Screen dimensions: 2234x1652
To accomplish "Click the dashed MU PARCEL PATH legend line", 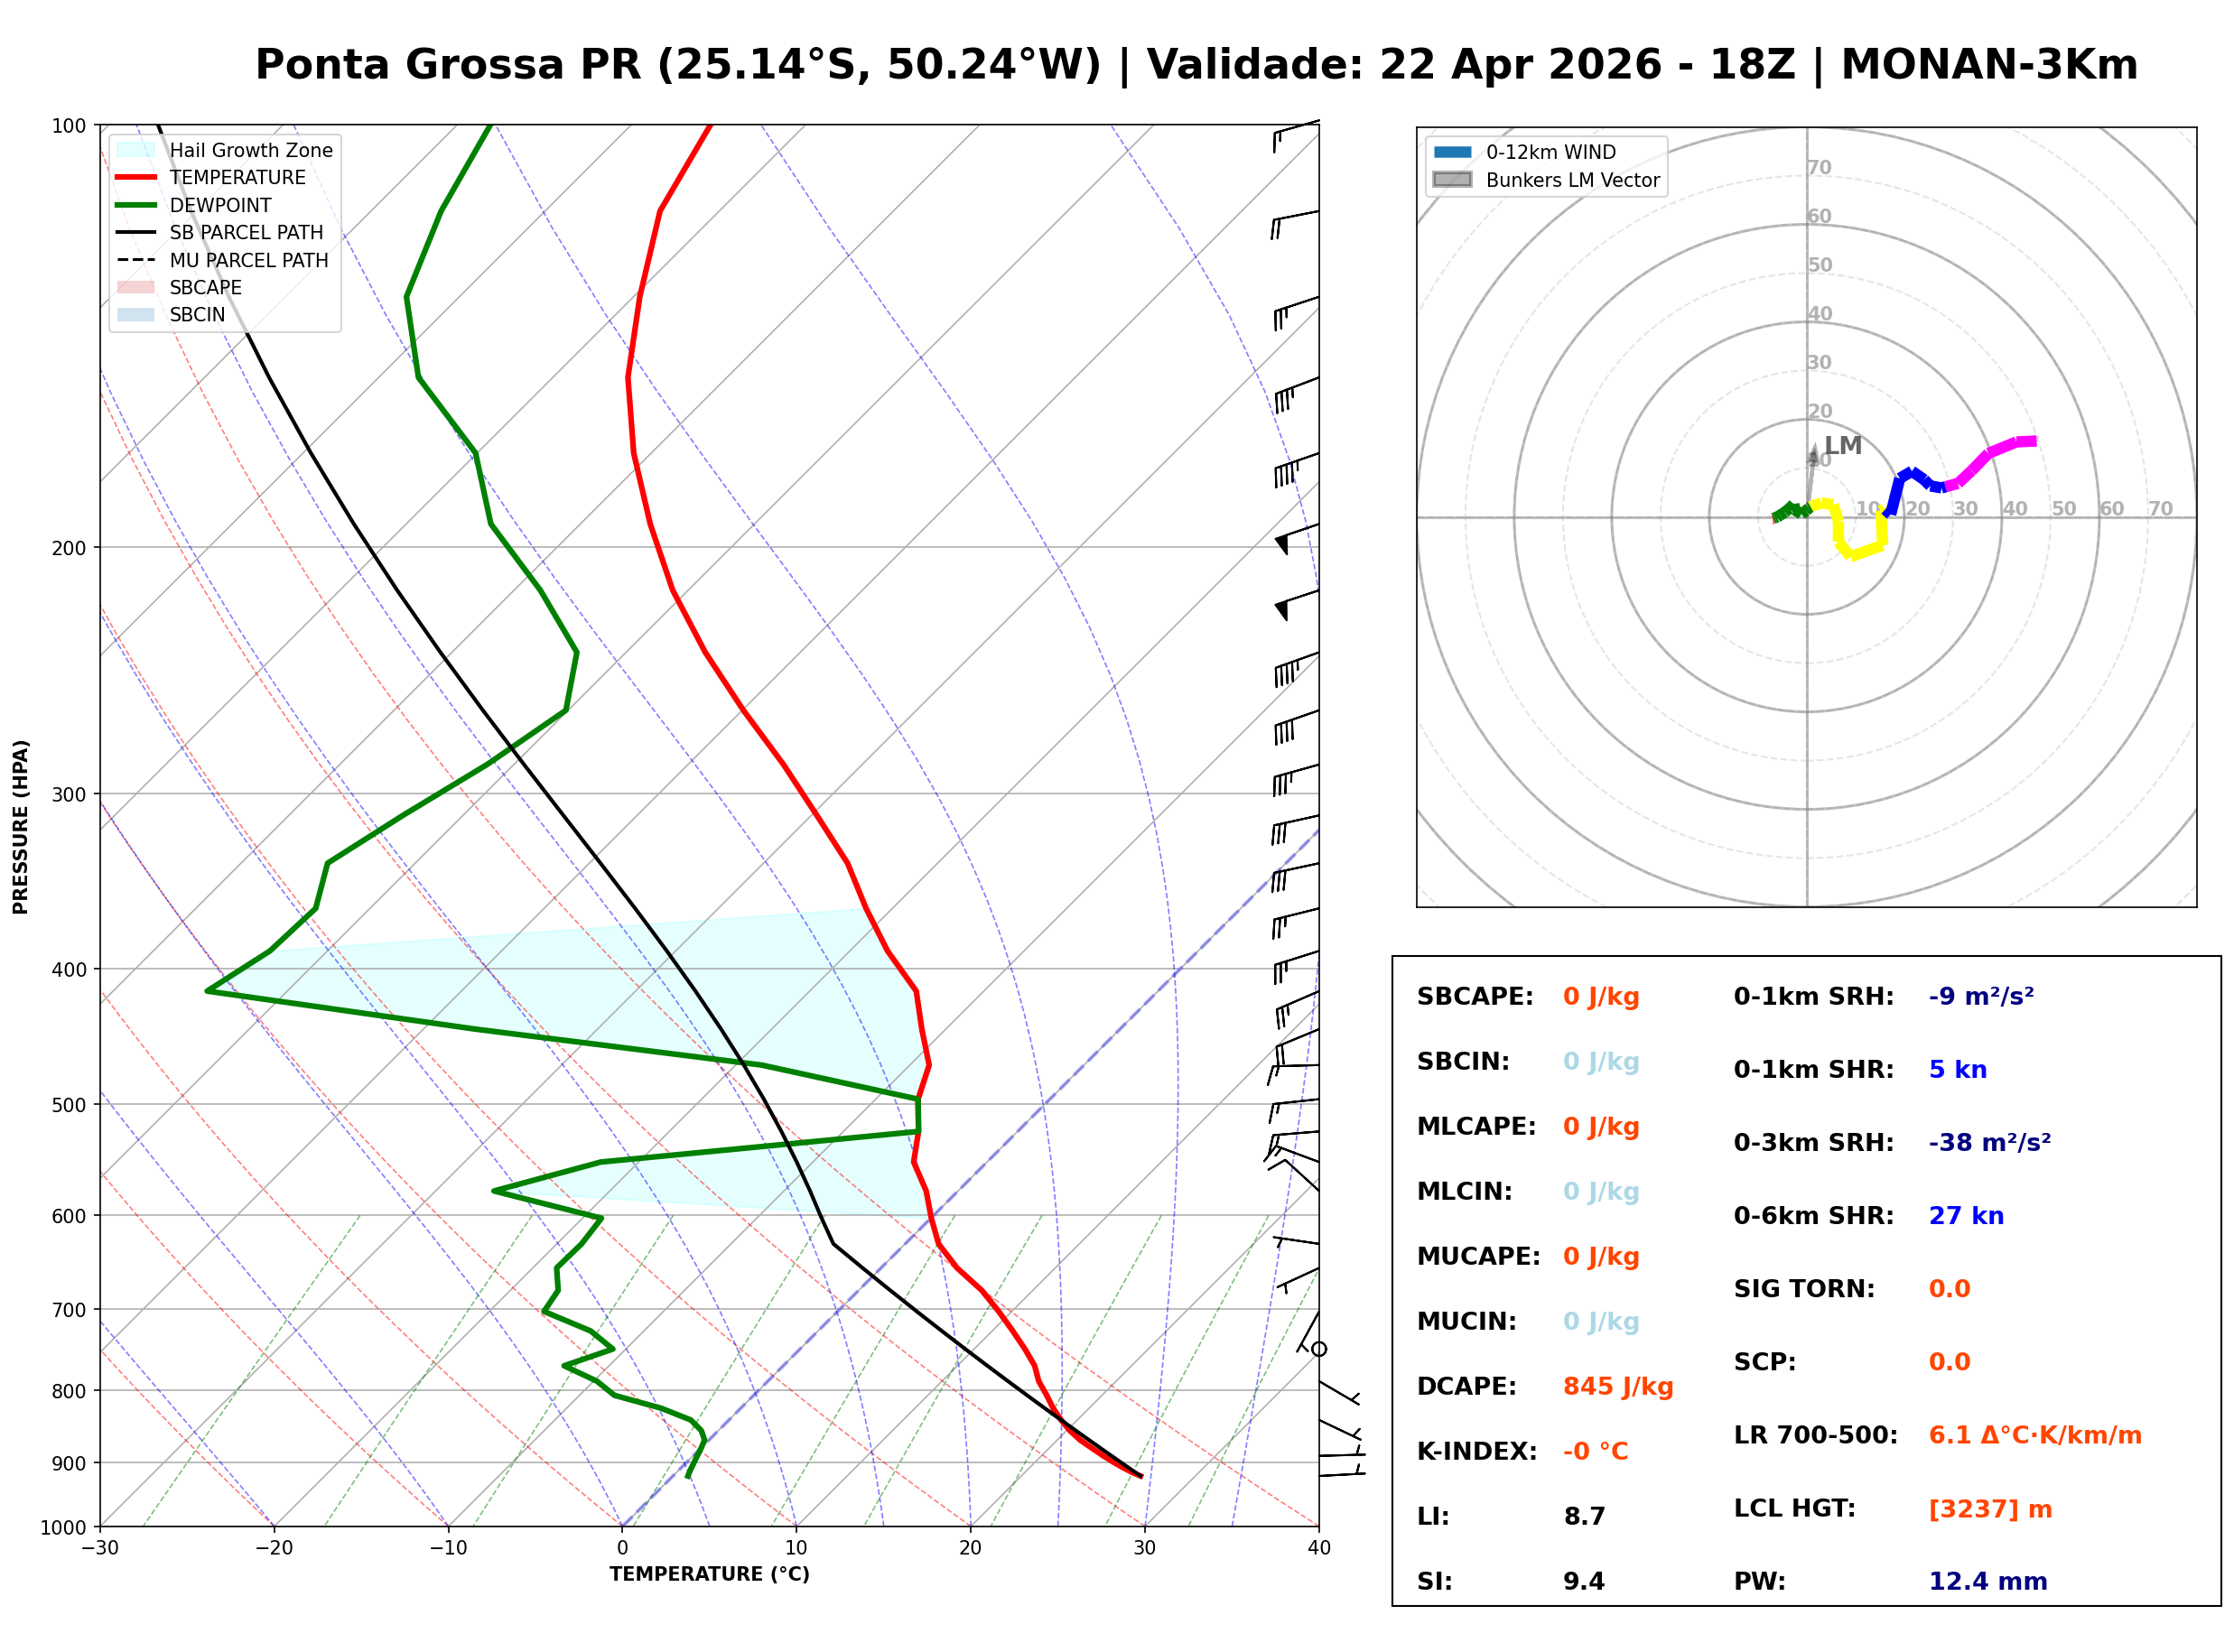I will pyautogui.click(x=136, y=260).
